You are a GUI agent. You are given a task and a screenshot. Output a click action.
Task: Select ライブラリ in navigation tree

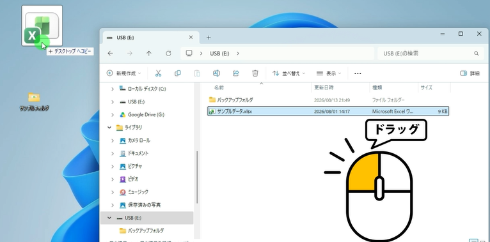point(133,128)
